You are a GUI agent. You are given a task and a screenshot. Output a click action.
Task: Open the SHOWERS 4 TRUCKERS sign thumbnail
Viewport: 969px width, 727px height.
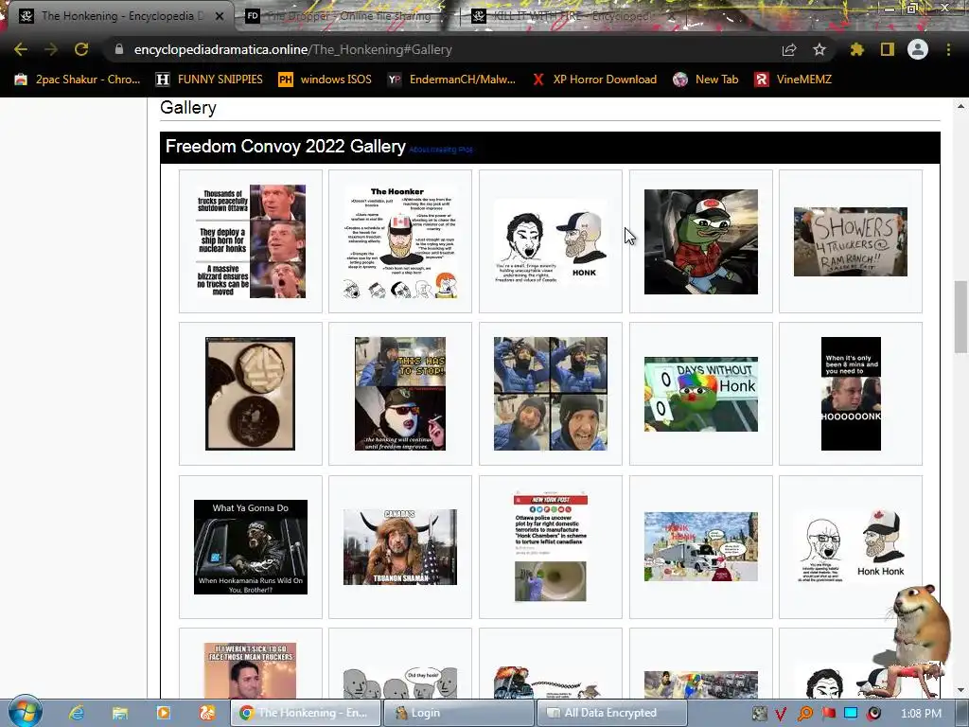coord(851,241)
